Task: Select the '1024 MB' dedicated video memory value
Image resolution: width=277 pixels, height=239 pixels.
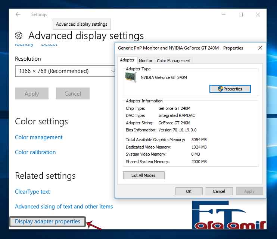Action: [199, 147]
